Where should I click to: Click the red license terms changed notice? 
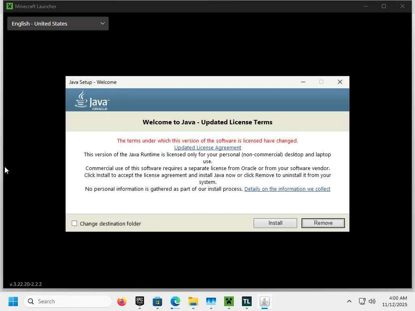207,141
